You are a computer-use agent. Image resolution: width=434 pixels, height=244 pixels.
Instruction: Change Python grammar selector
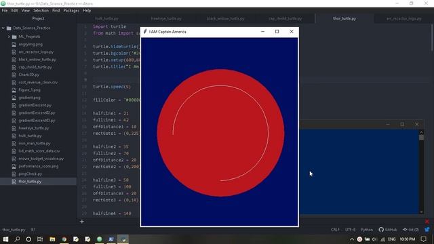click(x=367, y=230)
